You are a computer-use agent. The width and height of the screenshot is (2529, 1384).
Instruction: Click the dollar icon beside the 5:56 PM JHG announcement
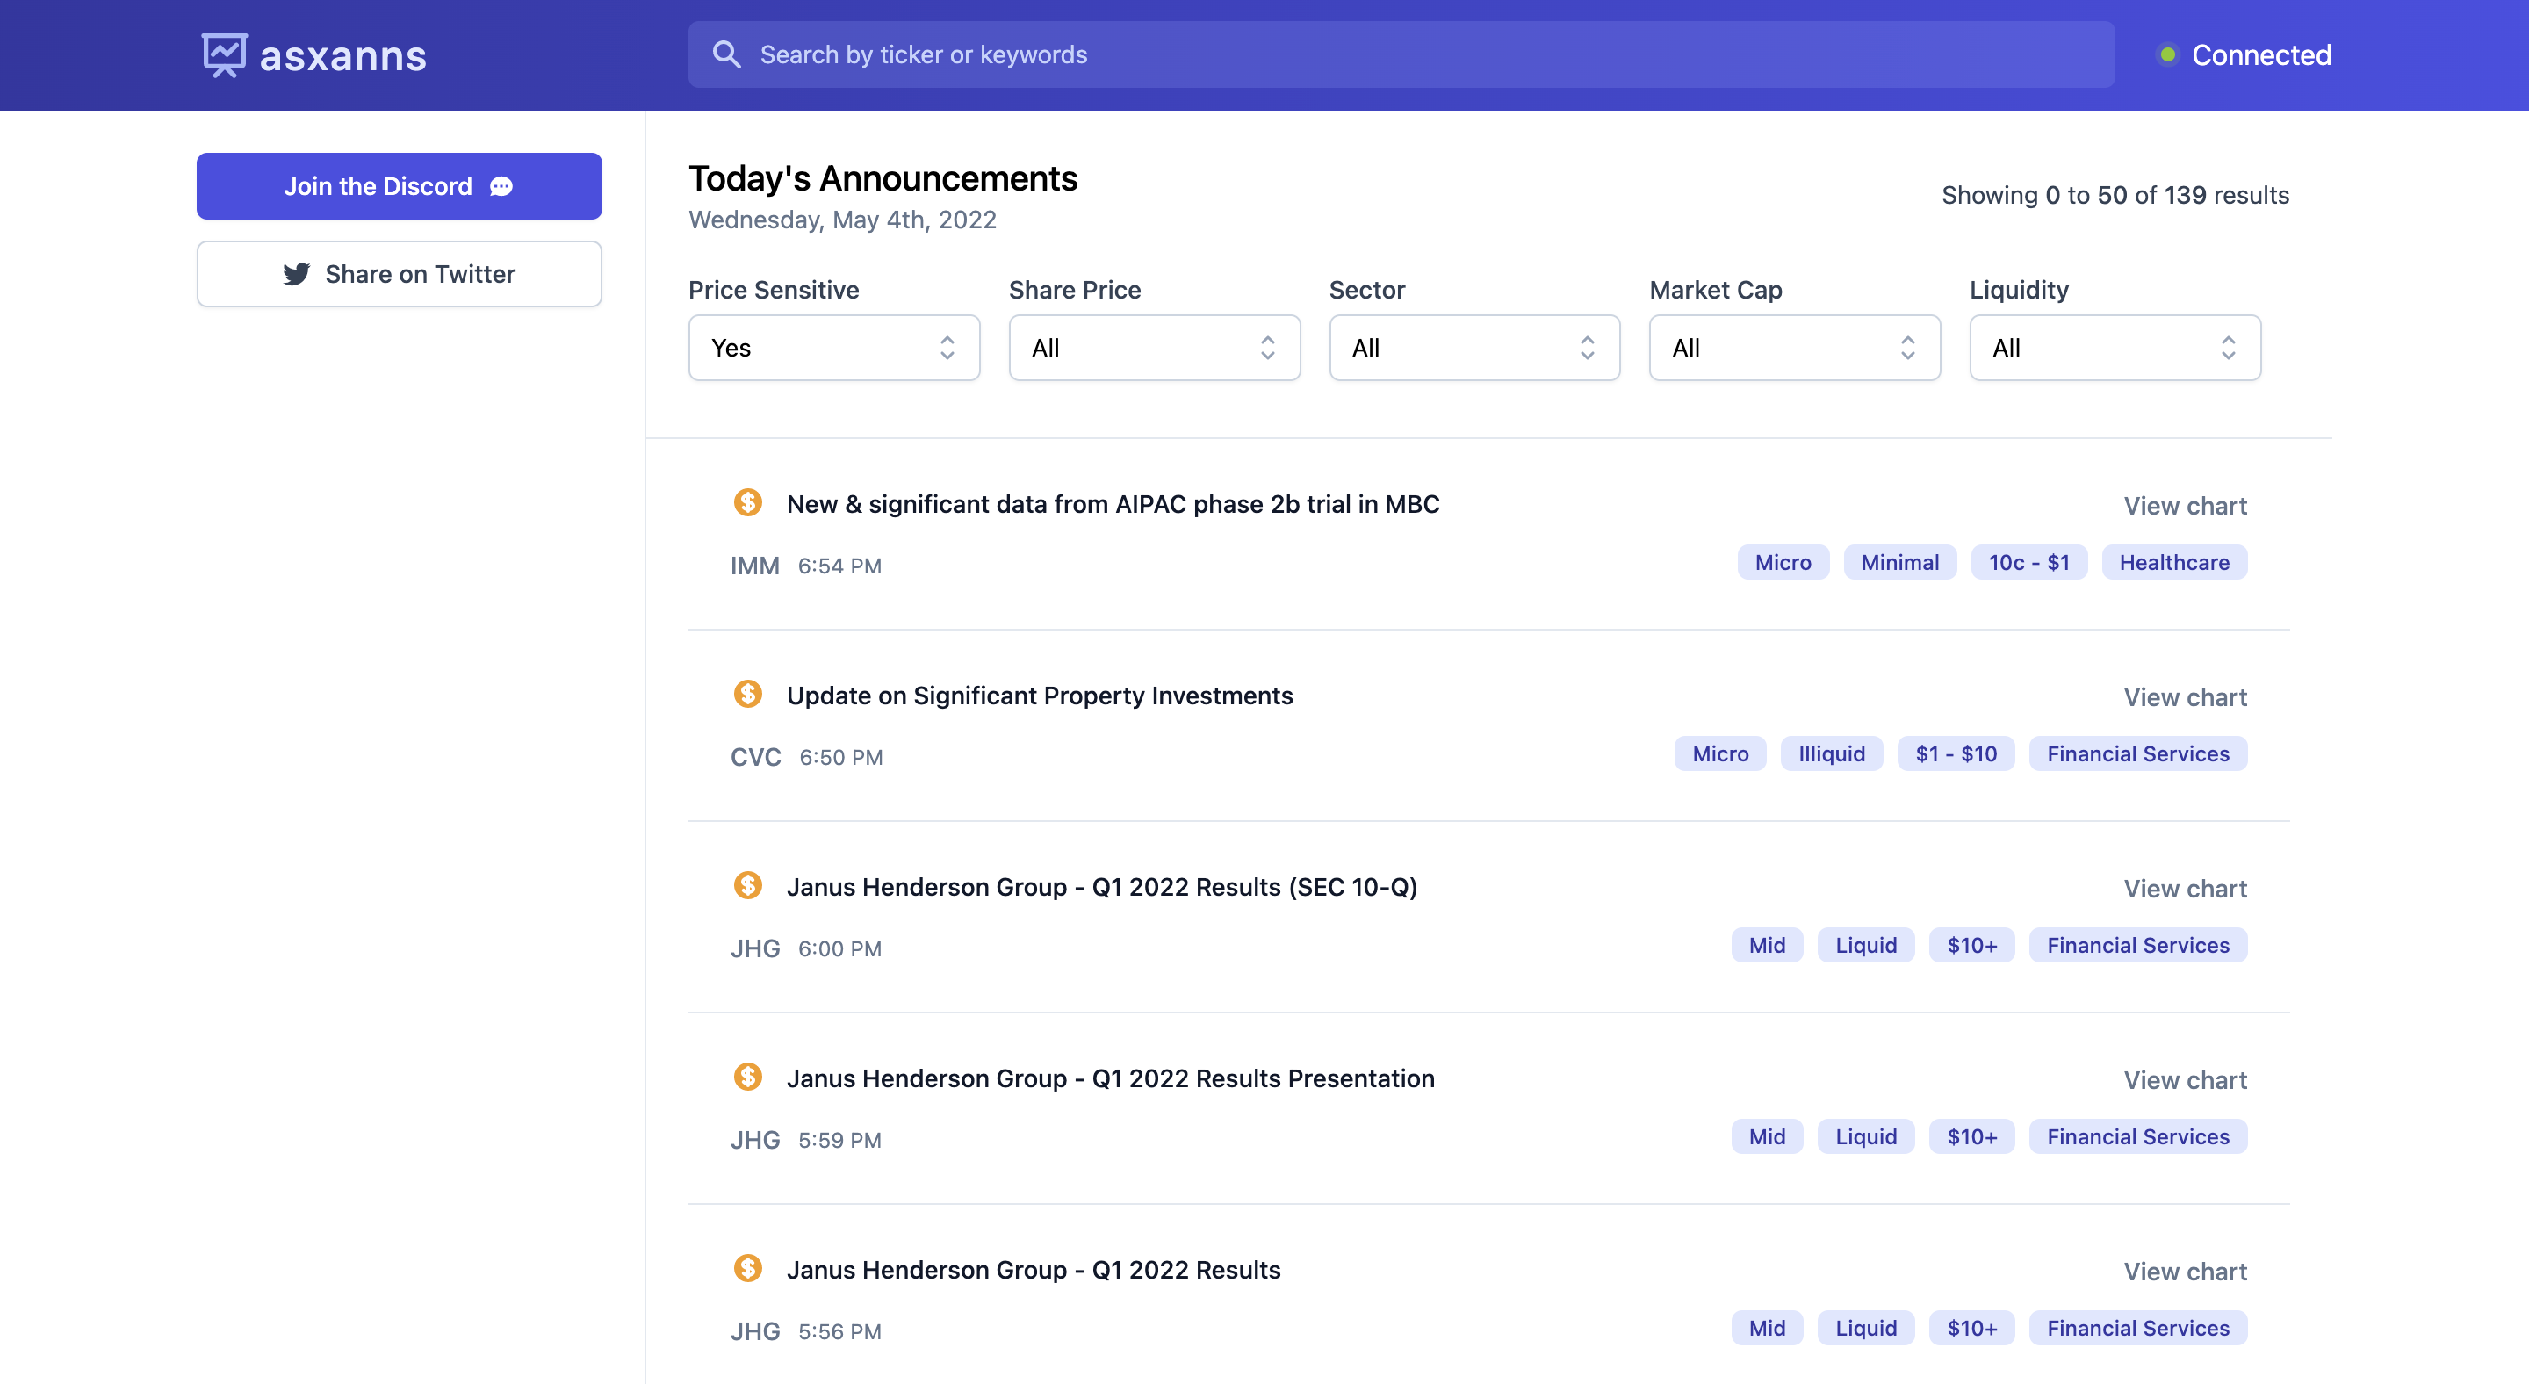(x=748, y=1268)
